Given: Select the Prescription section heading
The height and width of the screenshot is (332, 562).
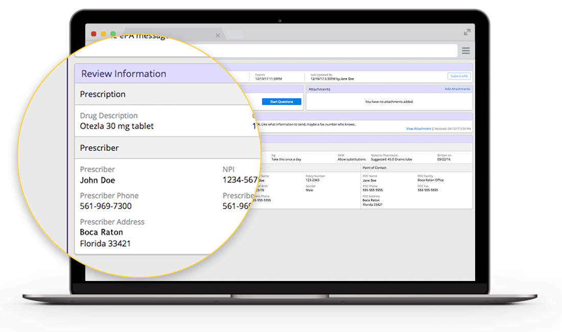Looking at the screenshot, I should tap(103, 94).
